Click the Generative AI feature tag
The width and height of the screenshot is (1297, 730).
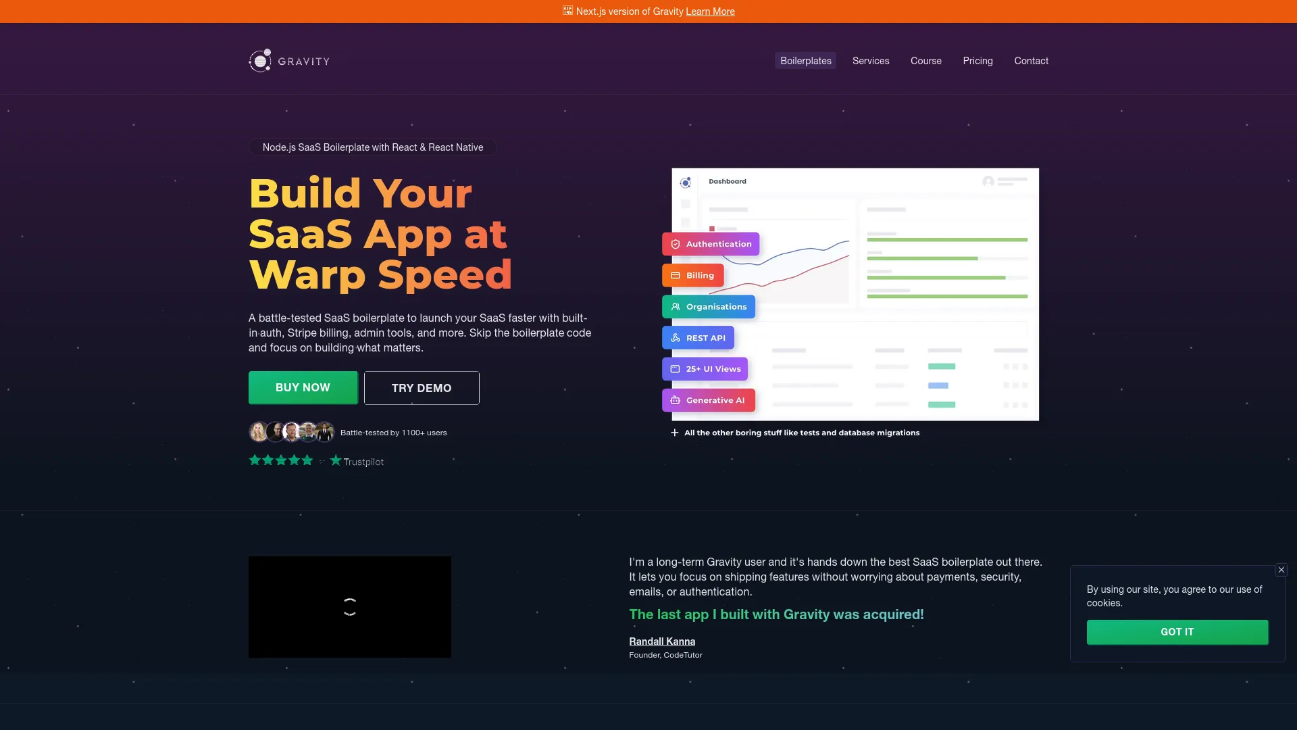click(x=709, y=400)
